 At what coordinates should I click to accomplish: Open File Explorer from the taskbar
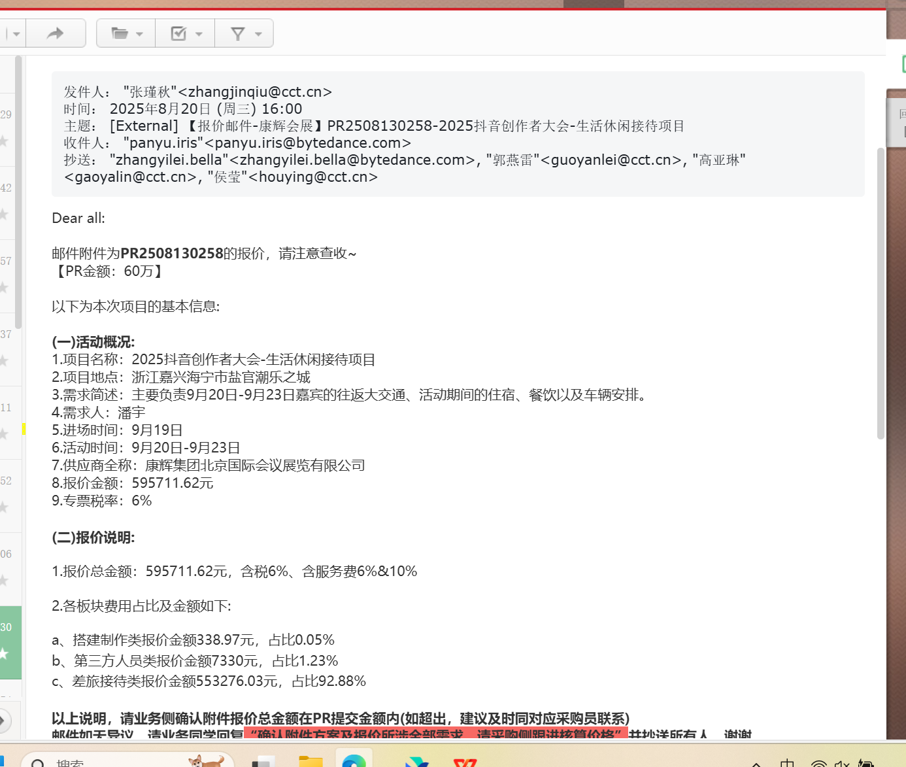(310, 762)
